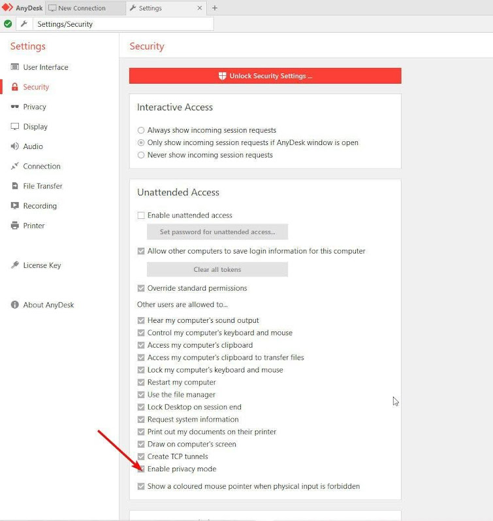The width and height of the screenshot is (493, 521).
Task: Toggle Create TCP tunnels checkbox
Action: (x=141, y=456)
